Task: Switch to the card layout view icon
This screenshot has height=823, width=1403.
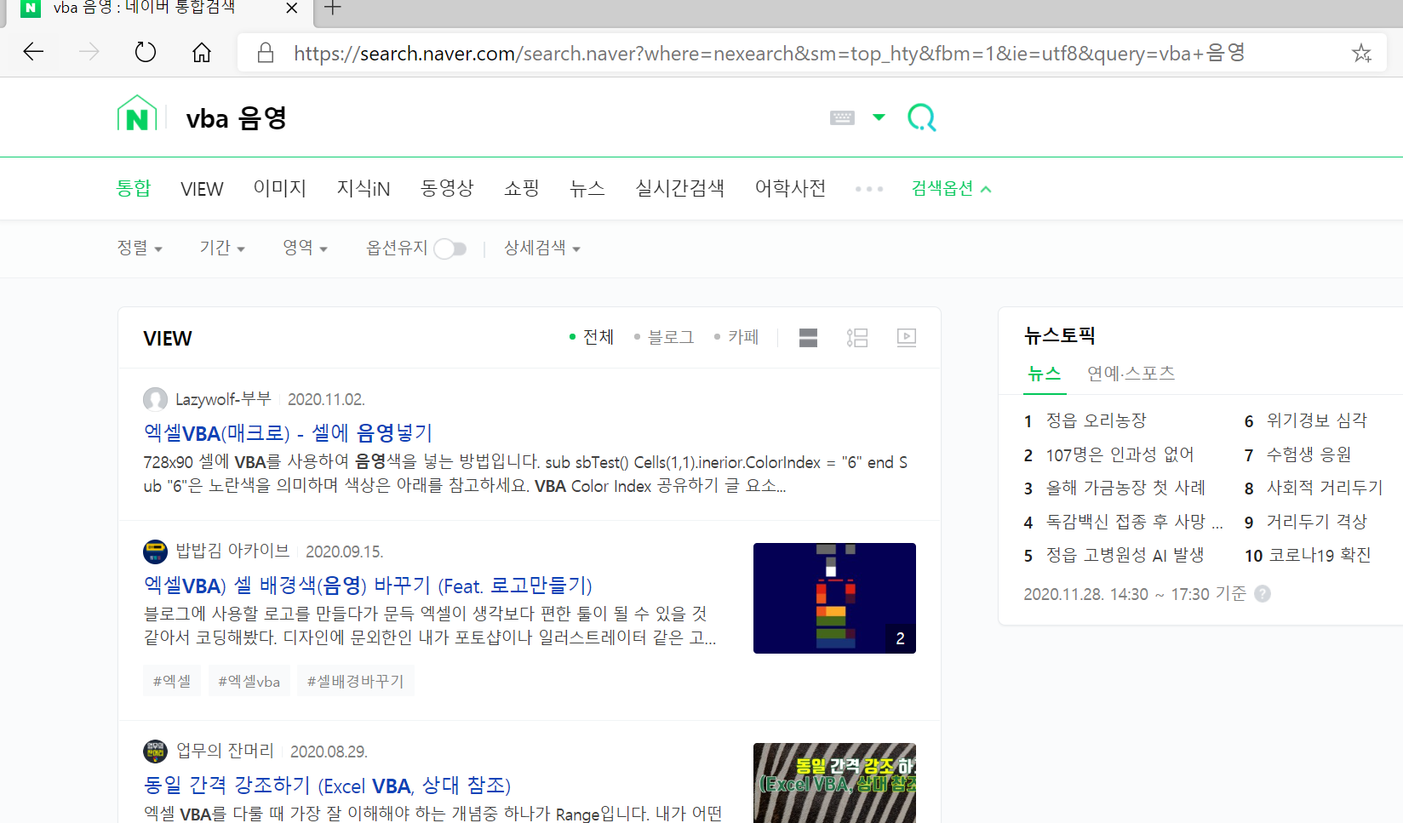Action: pyautogui.click(x=809, y=338)
